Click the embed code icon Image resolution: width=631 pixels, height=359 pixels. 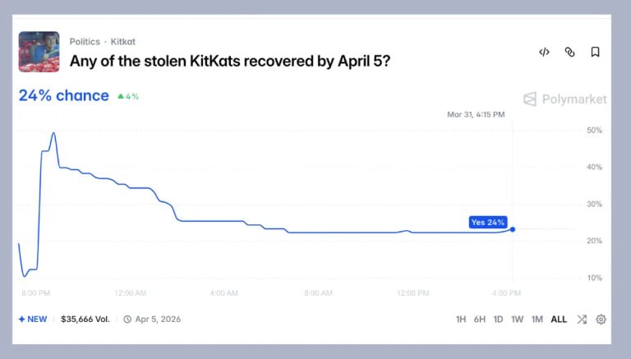pos(544,52)
